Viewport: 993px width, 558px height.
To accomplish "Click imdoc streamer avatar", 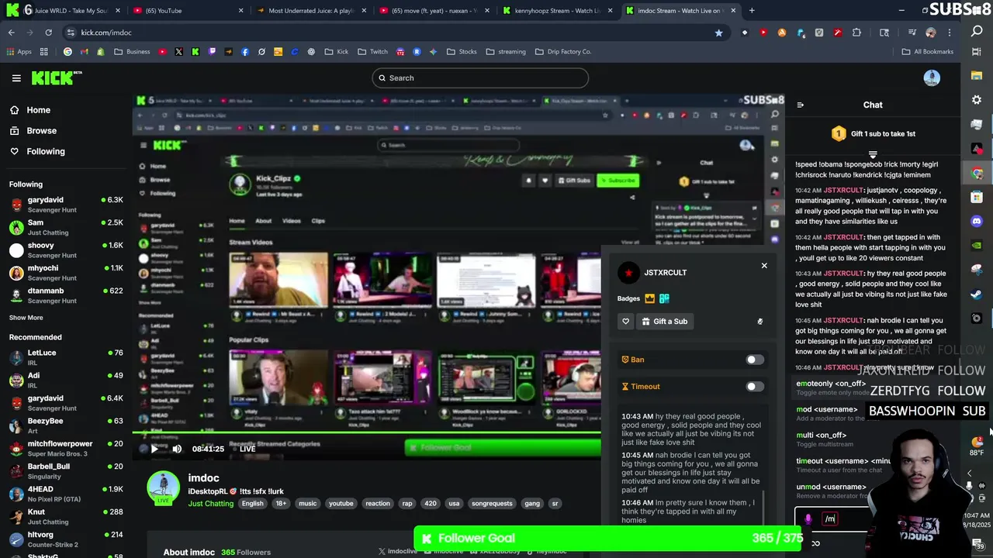I will click(163, 488).
